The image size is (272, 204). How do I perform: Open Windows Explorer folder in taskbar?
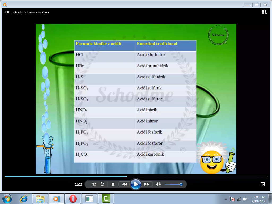coord(40,199)
